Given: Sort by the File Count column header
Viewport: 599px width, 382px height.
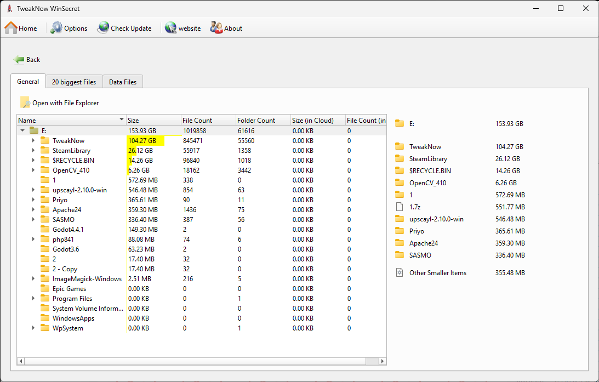Looking at the screenshot, I should pyautogui.click(x=209, y=120).
